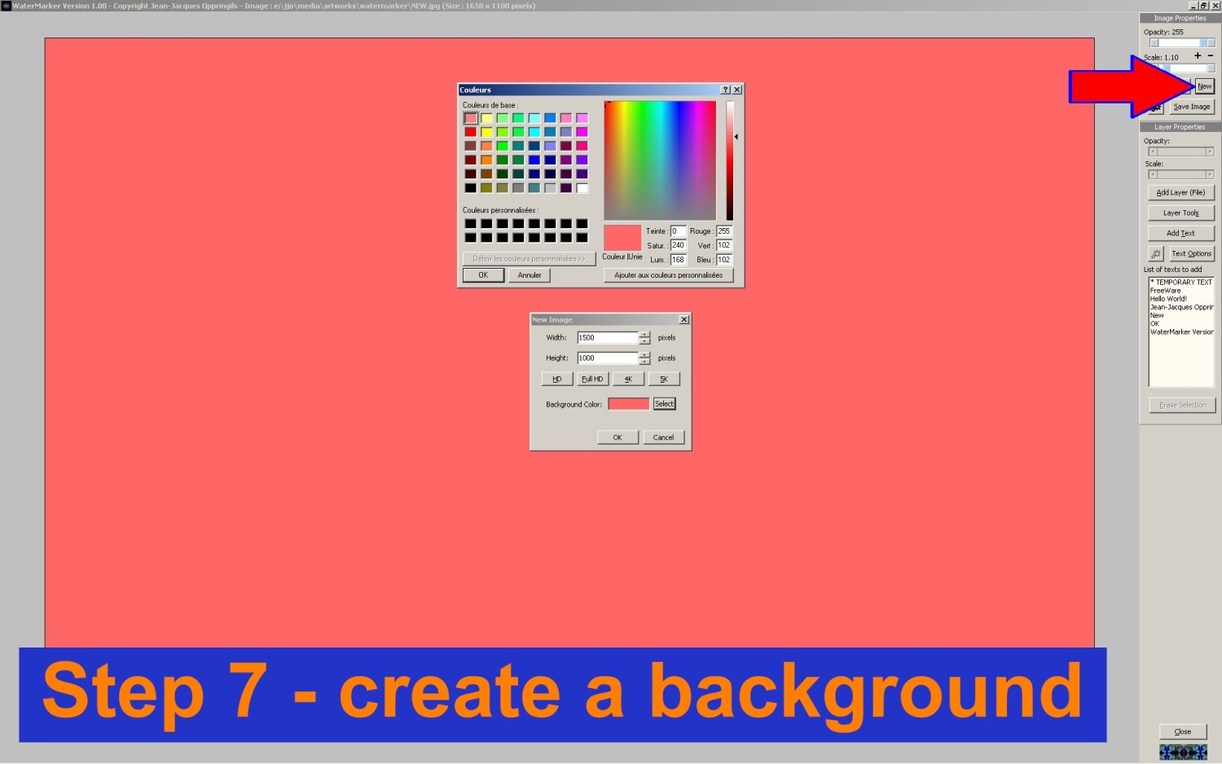This screenshot has height=764, width=1222.
Task: Click Ajouter aux couleurs personnalisées button
Action: point(668,275)
